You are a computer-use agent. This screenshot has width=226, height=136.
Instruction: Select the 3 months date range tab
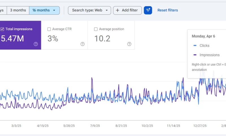18,10
